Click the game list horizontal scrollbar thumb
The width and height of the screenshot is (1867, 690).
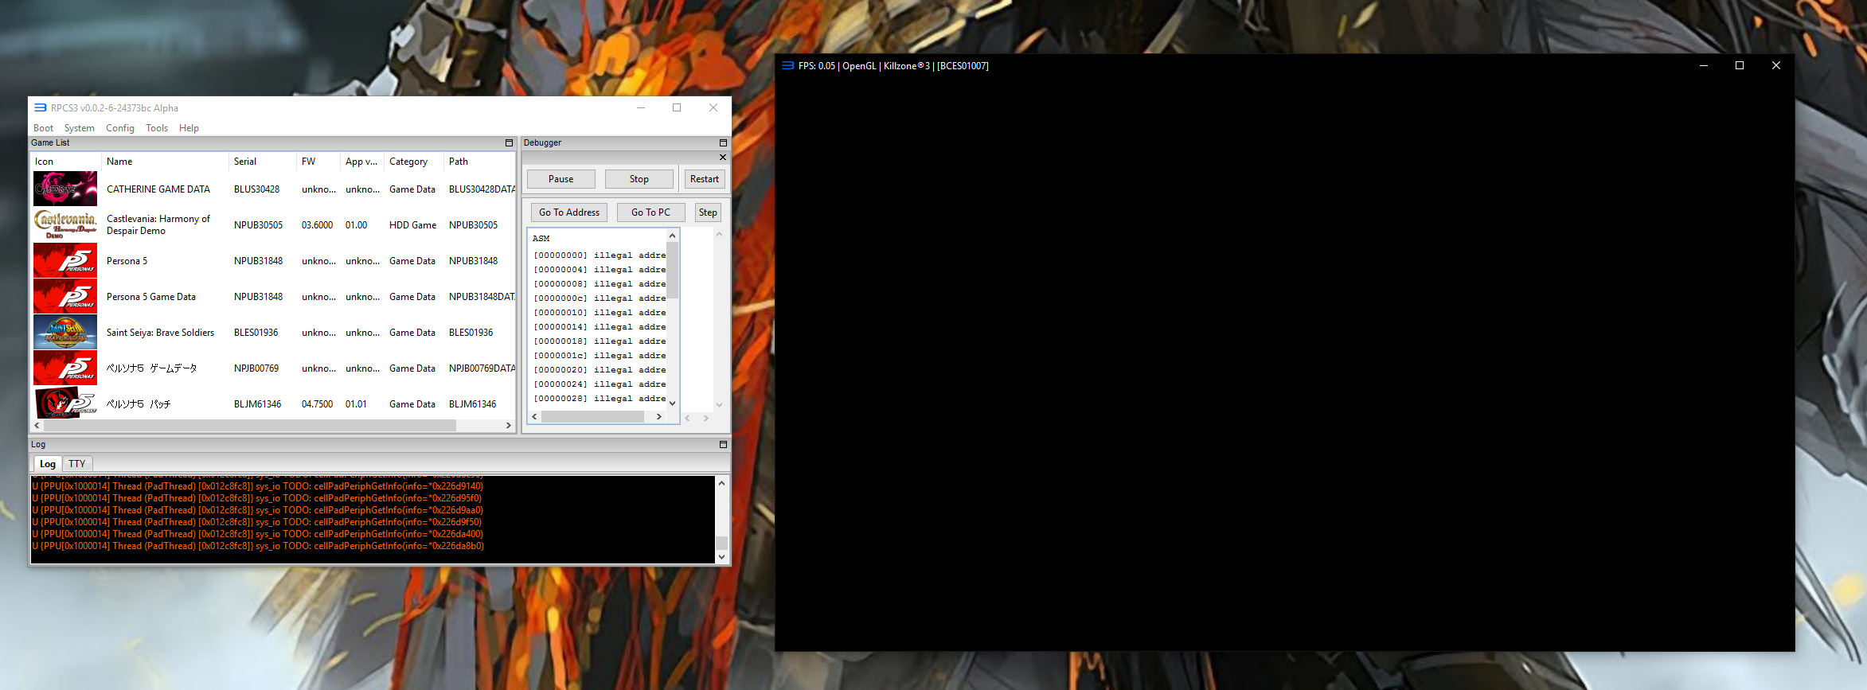[250, 426]
